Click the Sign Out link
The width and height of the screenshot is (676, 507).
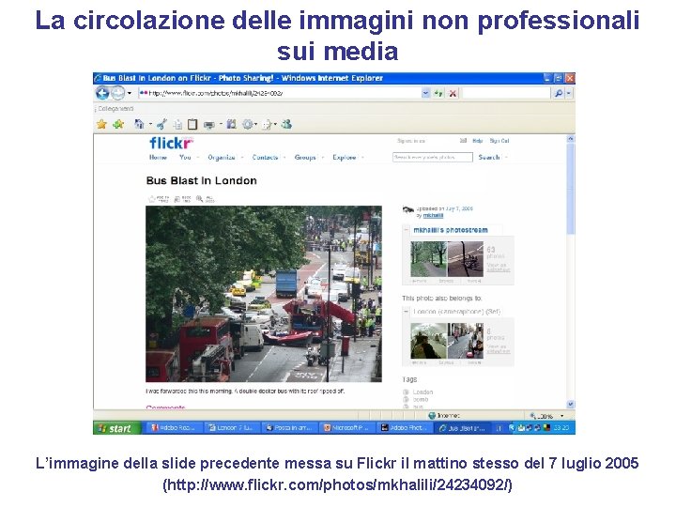[499, 141]
